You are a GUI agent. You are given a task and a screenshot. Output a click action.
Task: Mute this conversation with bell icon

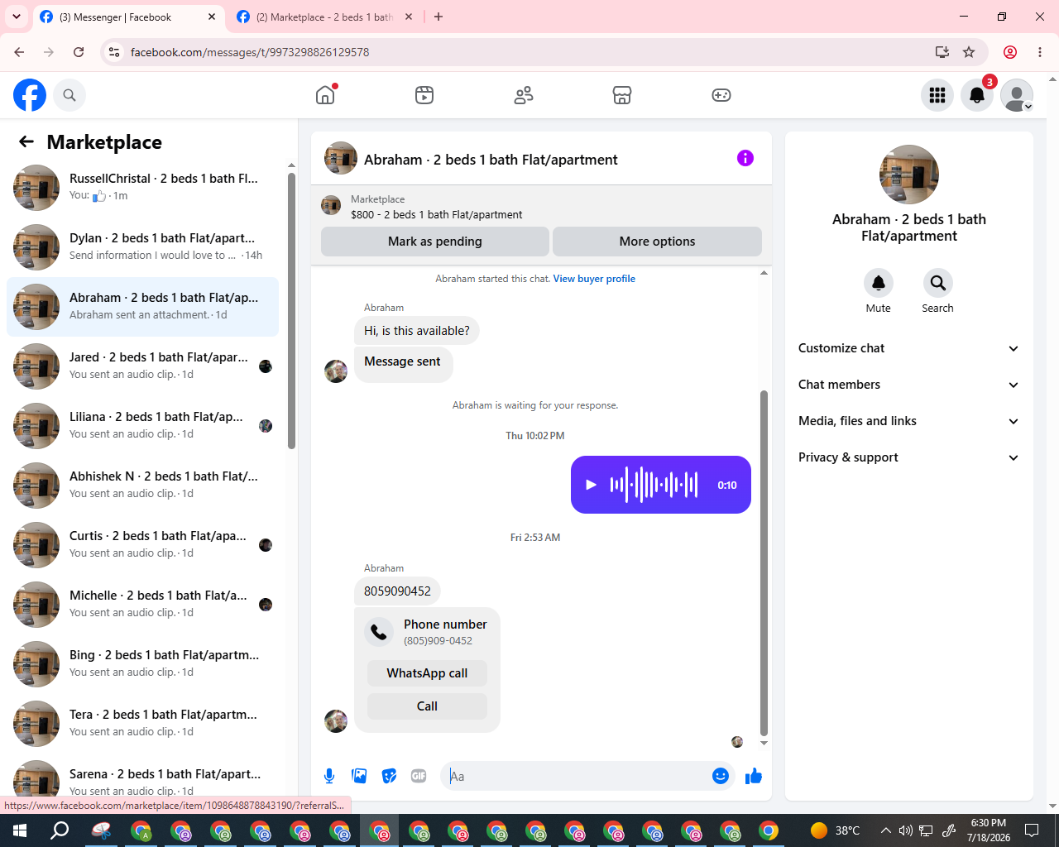point(879,283)
